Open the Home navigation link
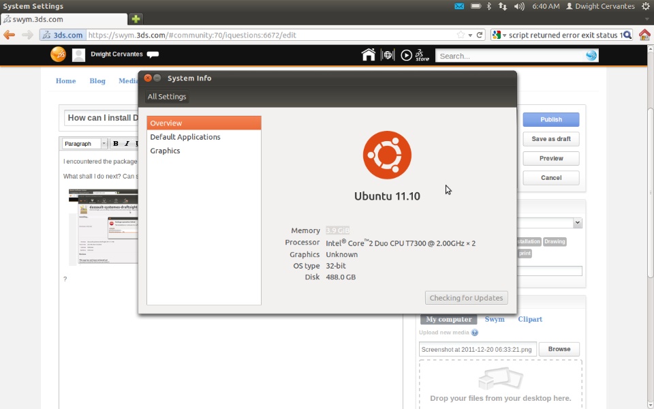The width and height of the screenshot is (654, 409). (66, 81)
